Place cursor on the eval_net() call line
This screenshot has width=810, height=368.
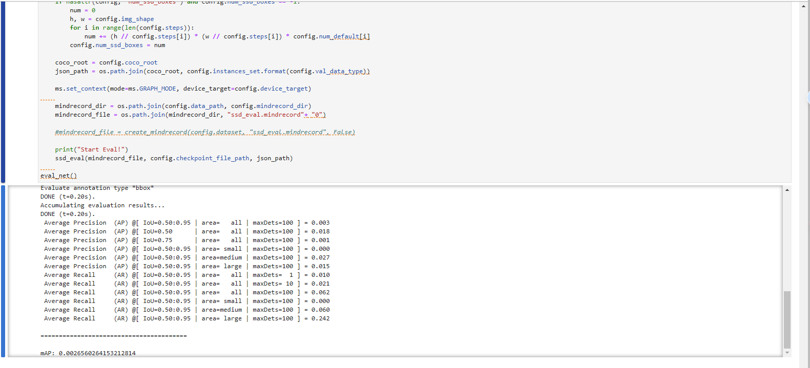coord(58,176)
